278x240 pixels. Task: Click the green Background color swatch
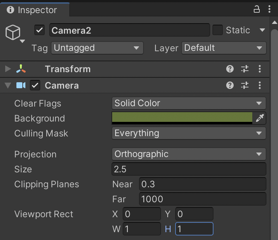[182, 117]
